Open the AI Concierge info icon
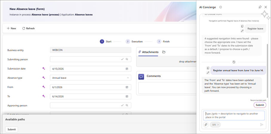Viewport: 271px width, 134px height. (221, 7)
